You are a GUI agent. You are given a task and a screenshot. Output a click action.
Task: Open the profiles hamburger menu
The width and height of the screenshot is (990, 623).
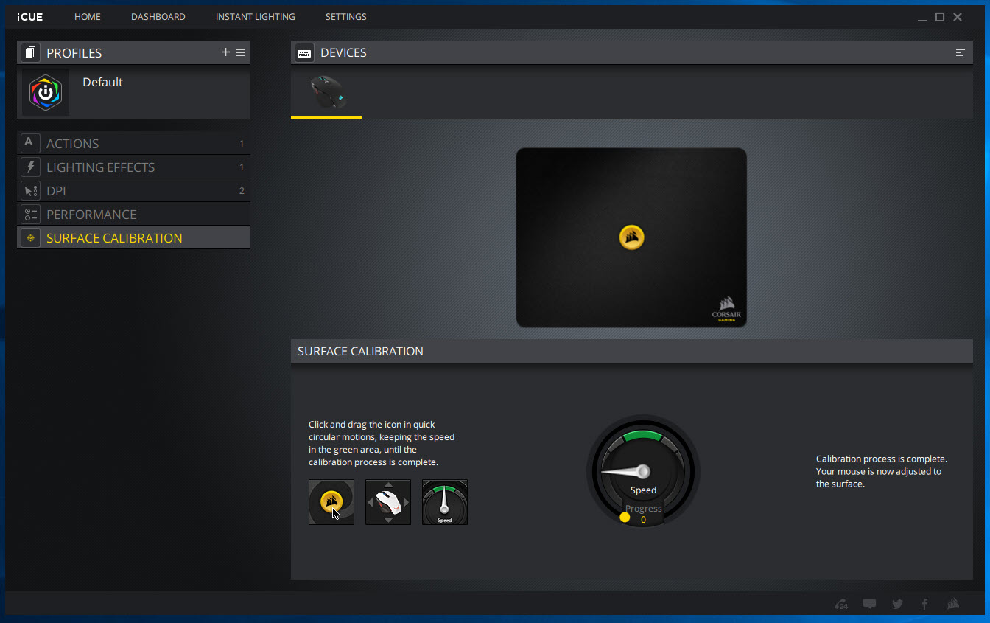(240, 52)
